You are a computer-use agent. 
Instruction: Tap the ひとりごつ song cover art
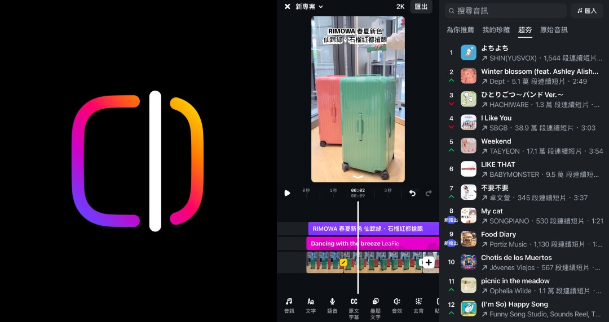coord(469,99)
